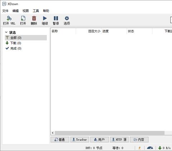Viewport: 172px width, 151px height.
Task: Collapse the 状态 tree section
Action: pyautogui.click(x=6, y=32)
